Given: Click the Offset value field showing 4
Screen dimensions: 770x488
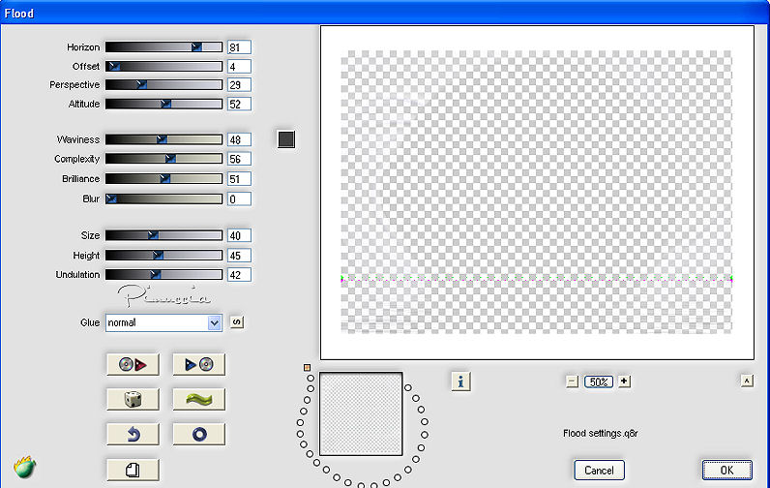Looking at the screenshot, I should click(239, 67).
